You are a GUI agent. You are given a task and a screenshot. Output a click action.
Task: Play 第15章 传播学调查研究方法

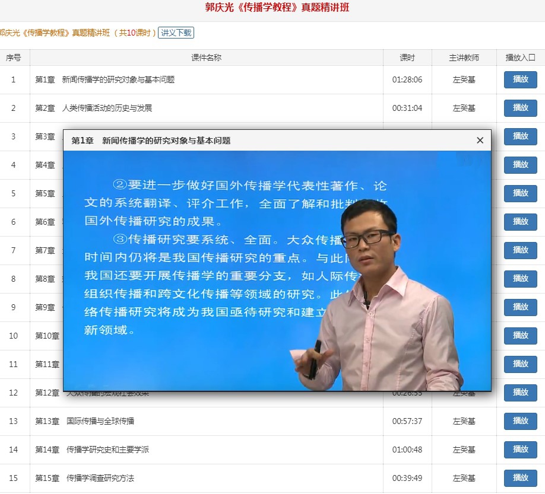tap(520, 478)
